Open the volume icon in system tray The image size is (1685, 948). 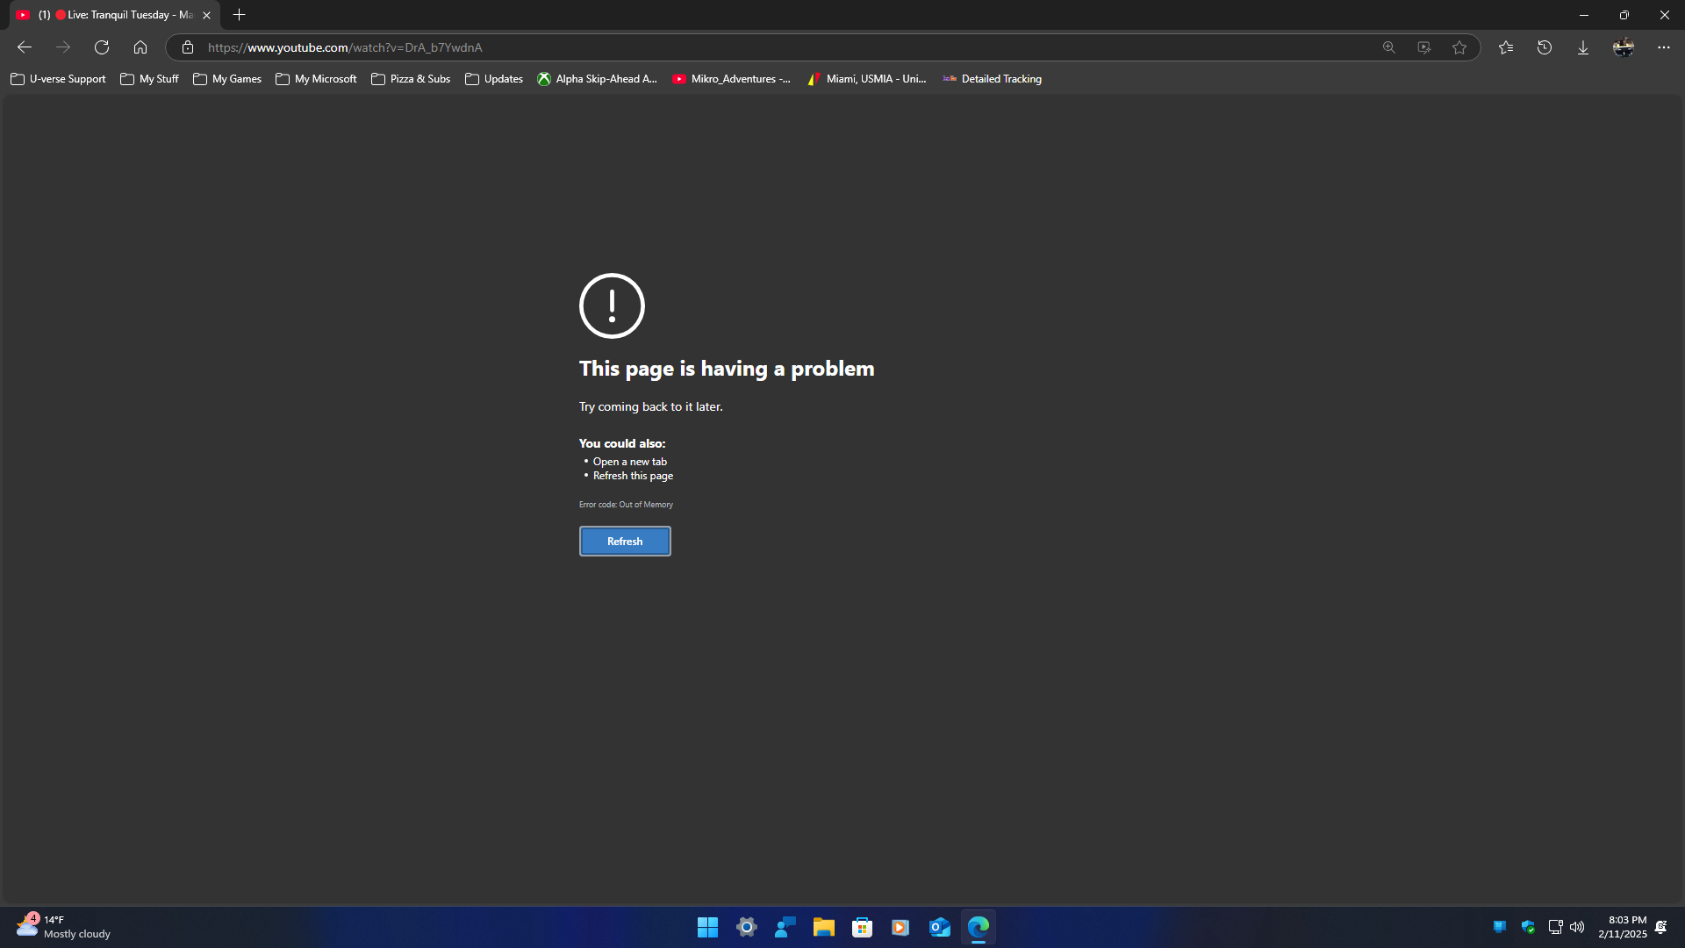click(x=1577, y=927)
